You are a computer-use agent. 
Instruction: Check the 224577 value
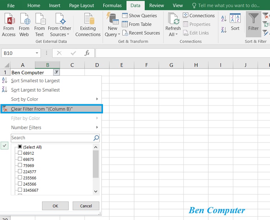[x=20, y=171]
